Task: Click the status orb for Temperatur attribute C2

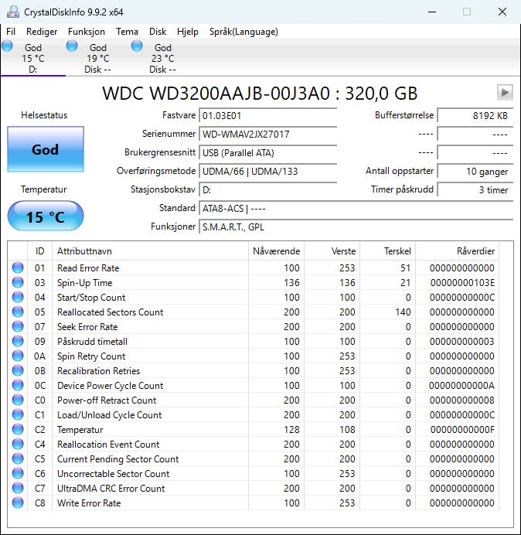Action: click(x=18, y=429)
